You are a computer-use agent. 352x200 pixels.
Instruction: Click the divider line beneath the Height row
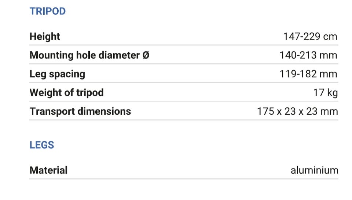click(183, 45)
